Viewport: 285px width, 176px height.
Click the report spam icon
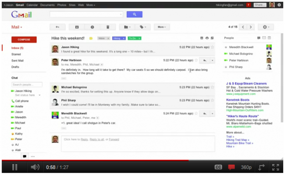92,27
